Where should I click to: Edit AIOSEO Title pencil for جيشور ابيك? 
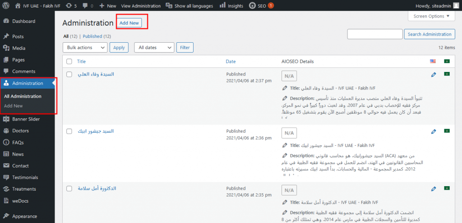click(x=284, y=145)
